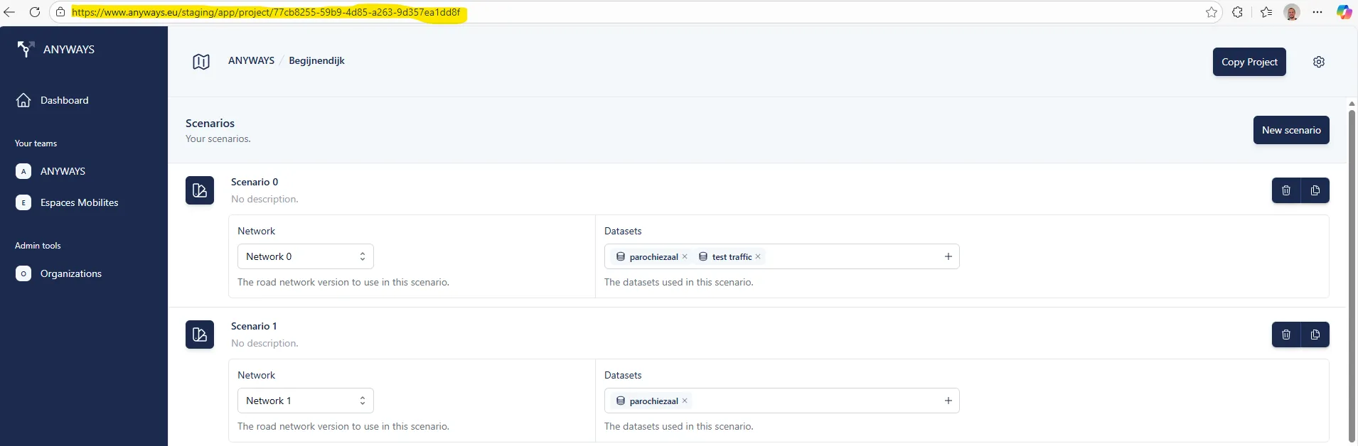1358x446 pixels.
Task: Click the Scenario 1 title
Action: coord(254,326)
